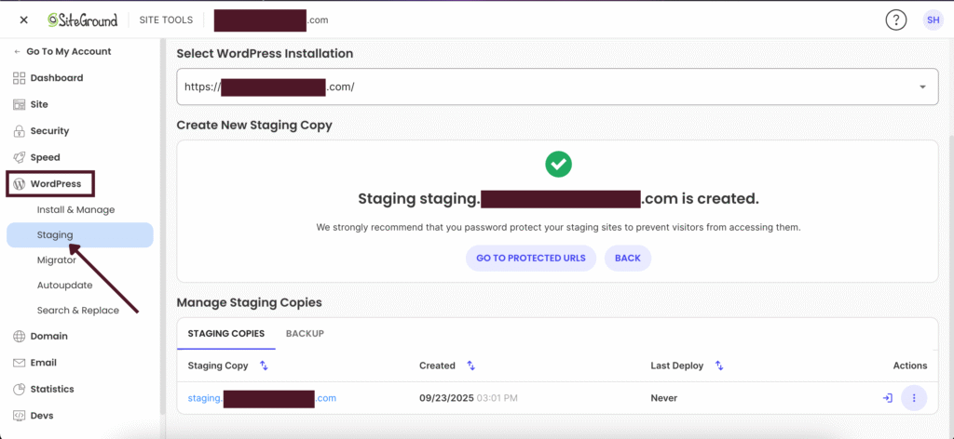954x439 pixels.
Task: Open the staging site link in table
Action: click(262, 398)
